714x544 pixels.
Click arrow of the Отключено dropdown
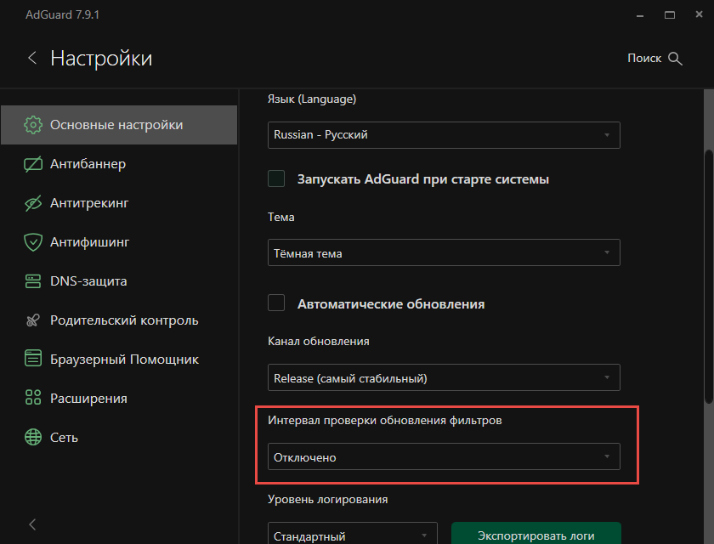(607, 456)
